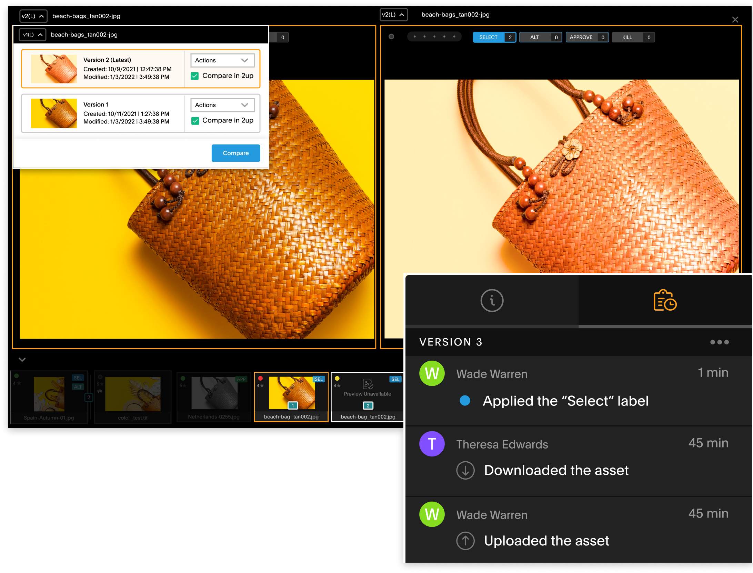Open v2(L) version dropdown in left viewer header
The width and height of the screenshot is (753, 573).
tap(33, 16)
